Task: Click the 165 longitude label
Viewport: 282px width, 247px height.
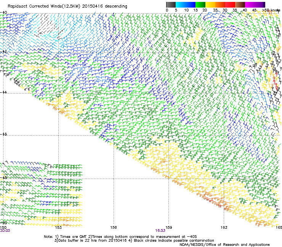Action: pyautogui.click(x=279, y=228)
